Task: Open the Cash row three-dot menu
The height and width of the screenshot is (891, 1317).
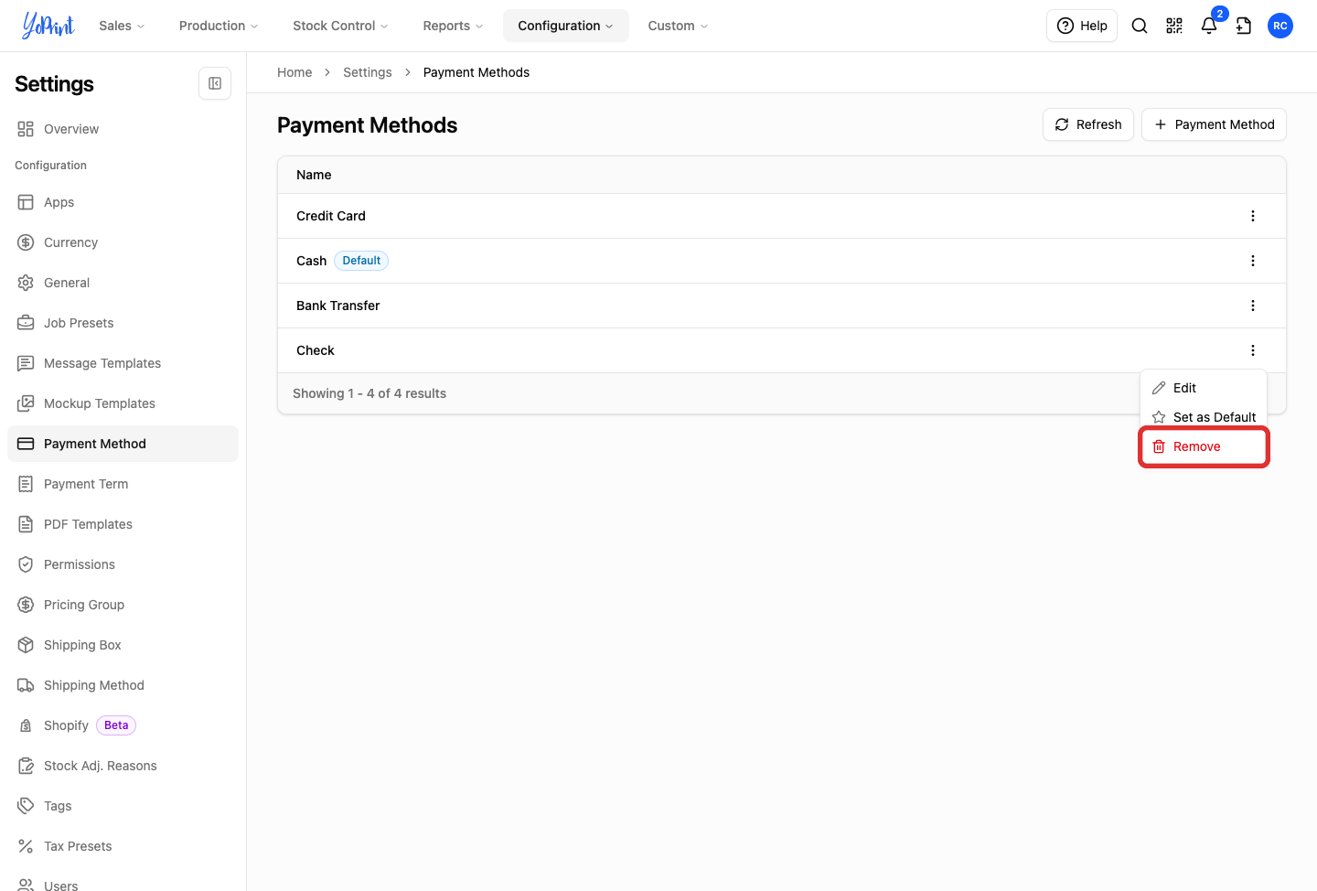Action: pyautogui.click(x=1253, y=261)
